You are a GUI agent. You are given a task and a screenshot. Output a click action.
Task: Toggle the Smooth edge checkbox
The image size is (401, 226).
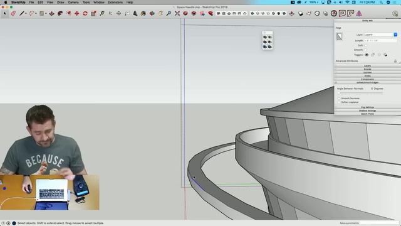[x=365, y=50]
